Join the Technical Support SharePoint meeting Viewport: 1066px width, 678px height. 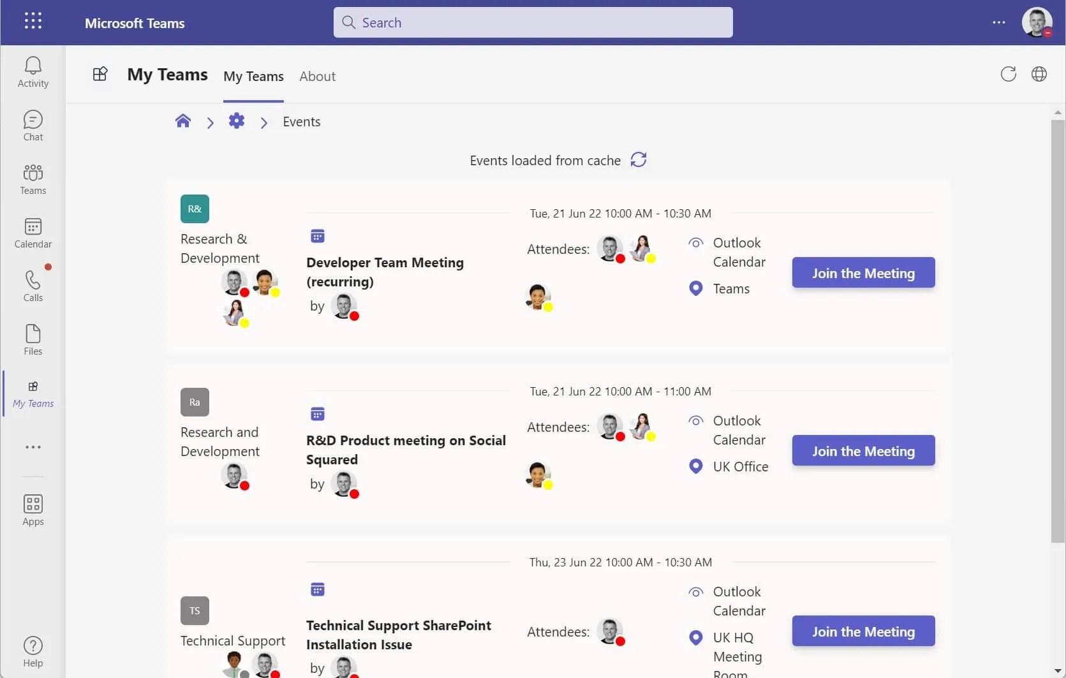click(863, 631)
